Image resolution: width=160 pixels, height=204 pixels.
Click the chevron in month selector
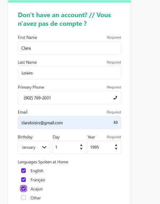pyautogui.click(x=44, y=147)
